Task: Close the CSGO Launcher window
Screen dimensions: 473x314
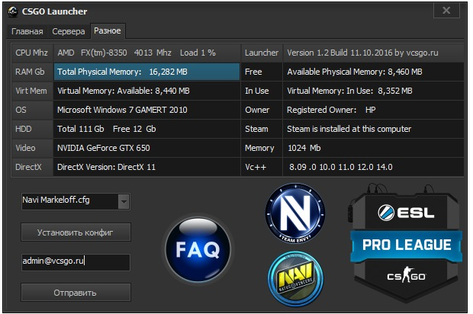Action: click(446, 11)
